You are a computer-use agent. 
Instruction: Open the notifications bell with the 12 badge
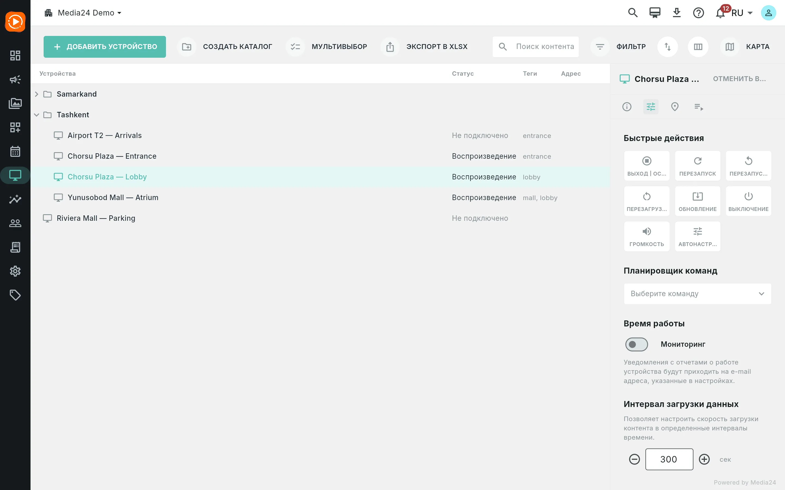pyautogui.click(x=720, y=13)
